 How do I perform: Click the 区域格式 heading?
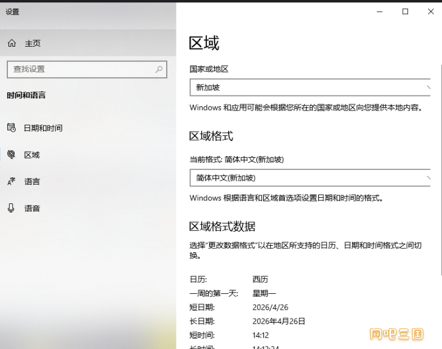(211, 137)
